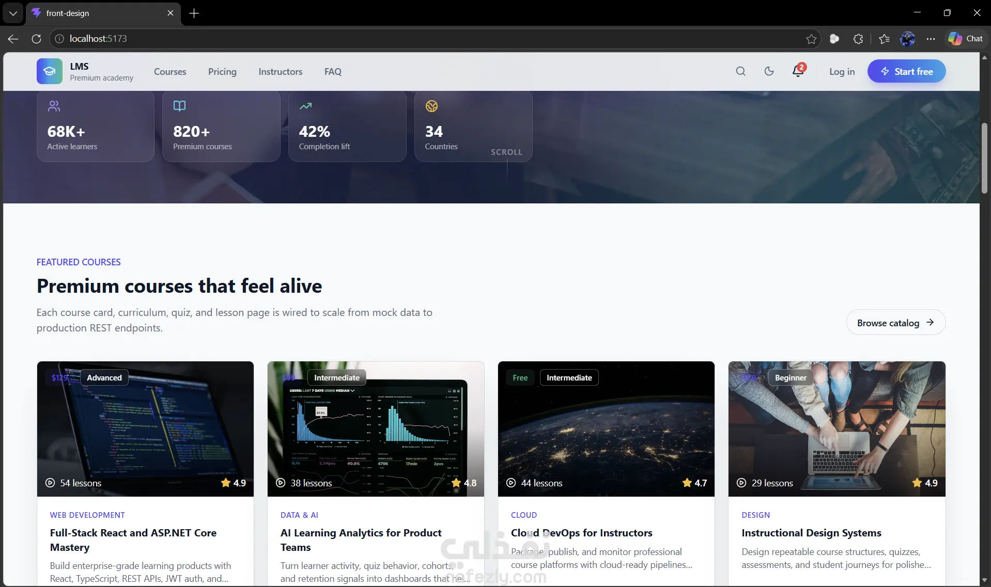Click the play icon beside 29 lessons
Viewport: 991px width, 587px height.
(741, 483)
